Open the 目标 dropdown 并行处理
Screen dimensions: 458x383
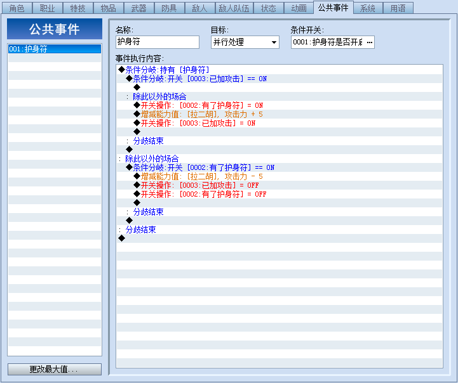[245, 42]
